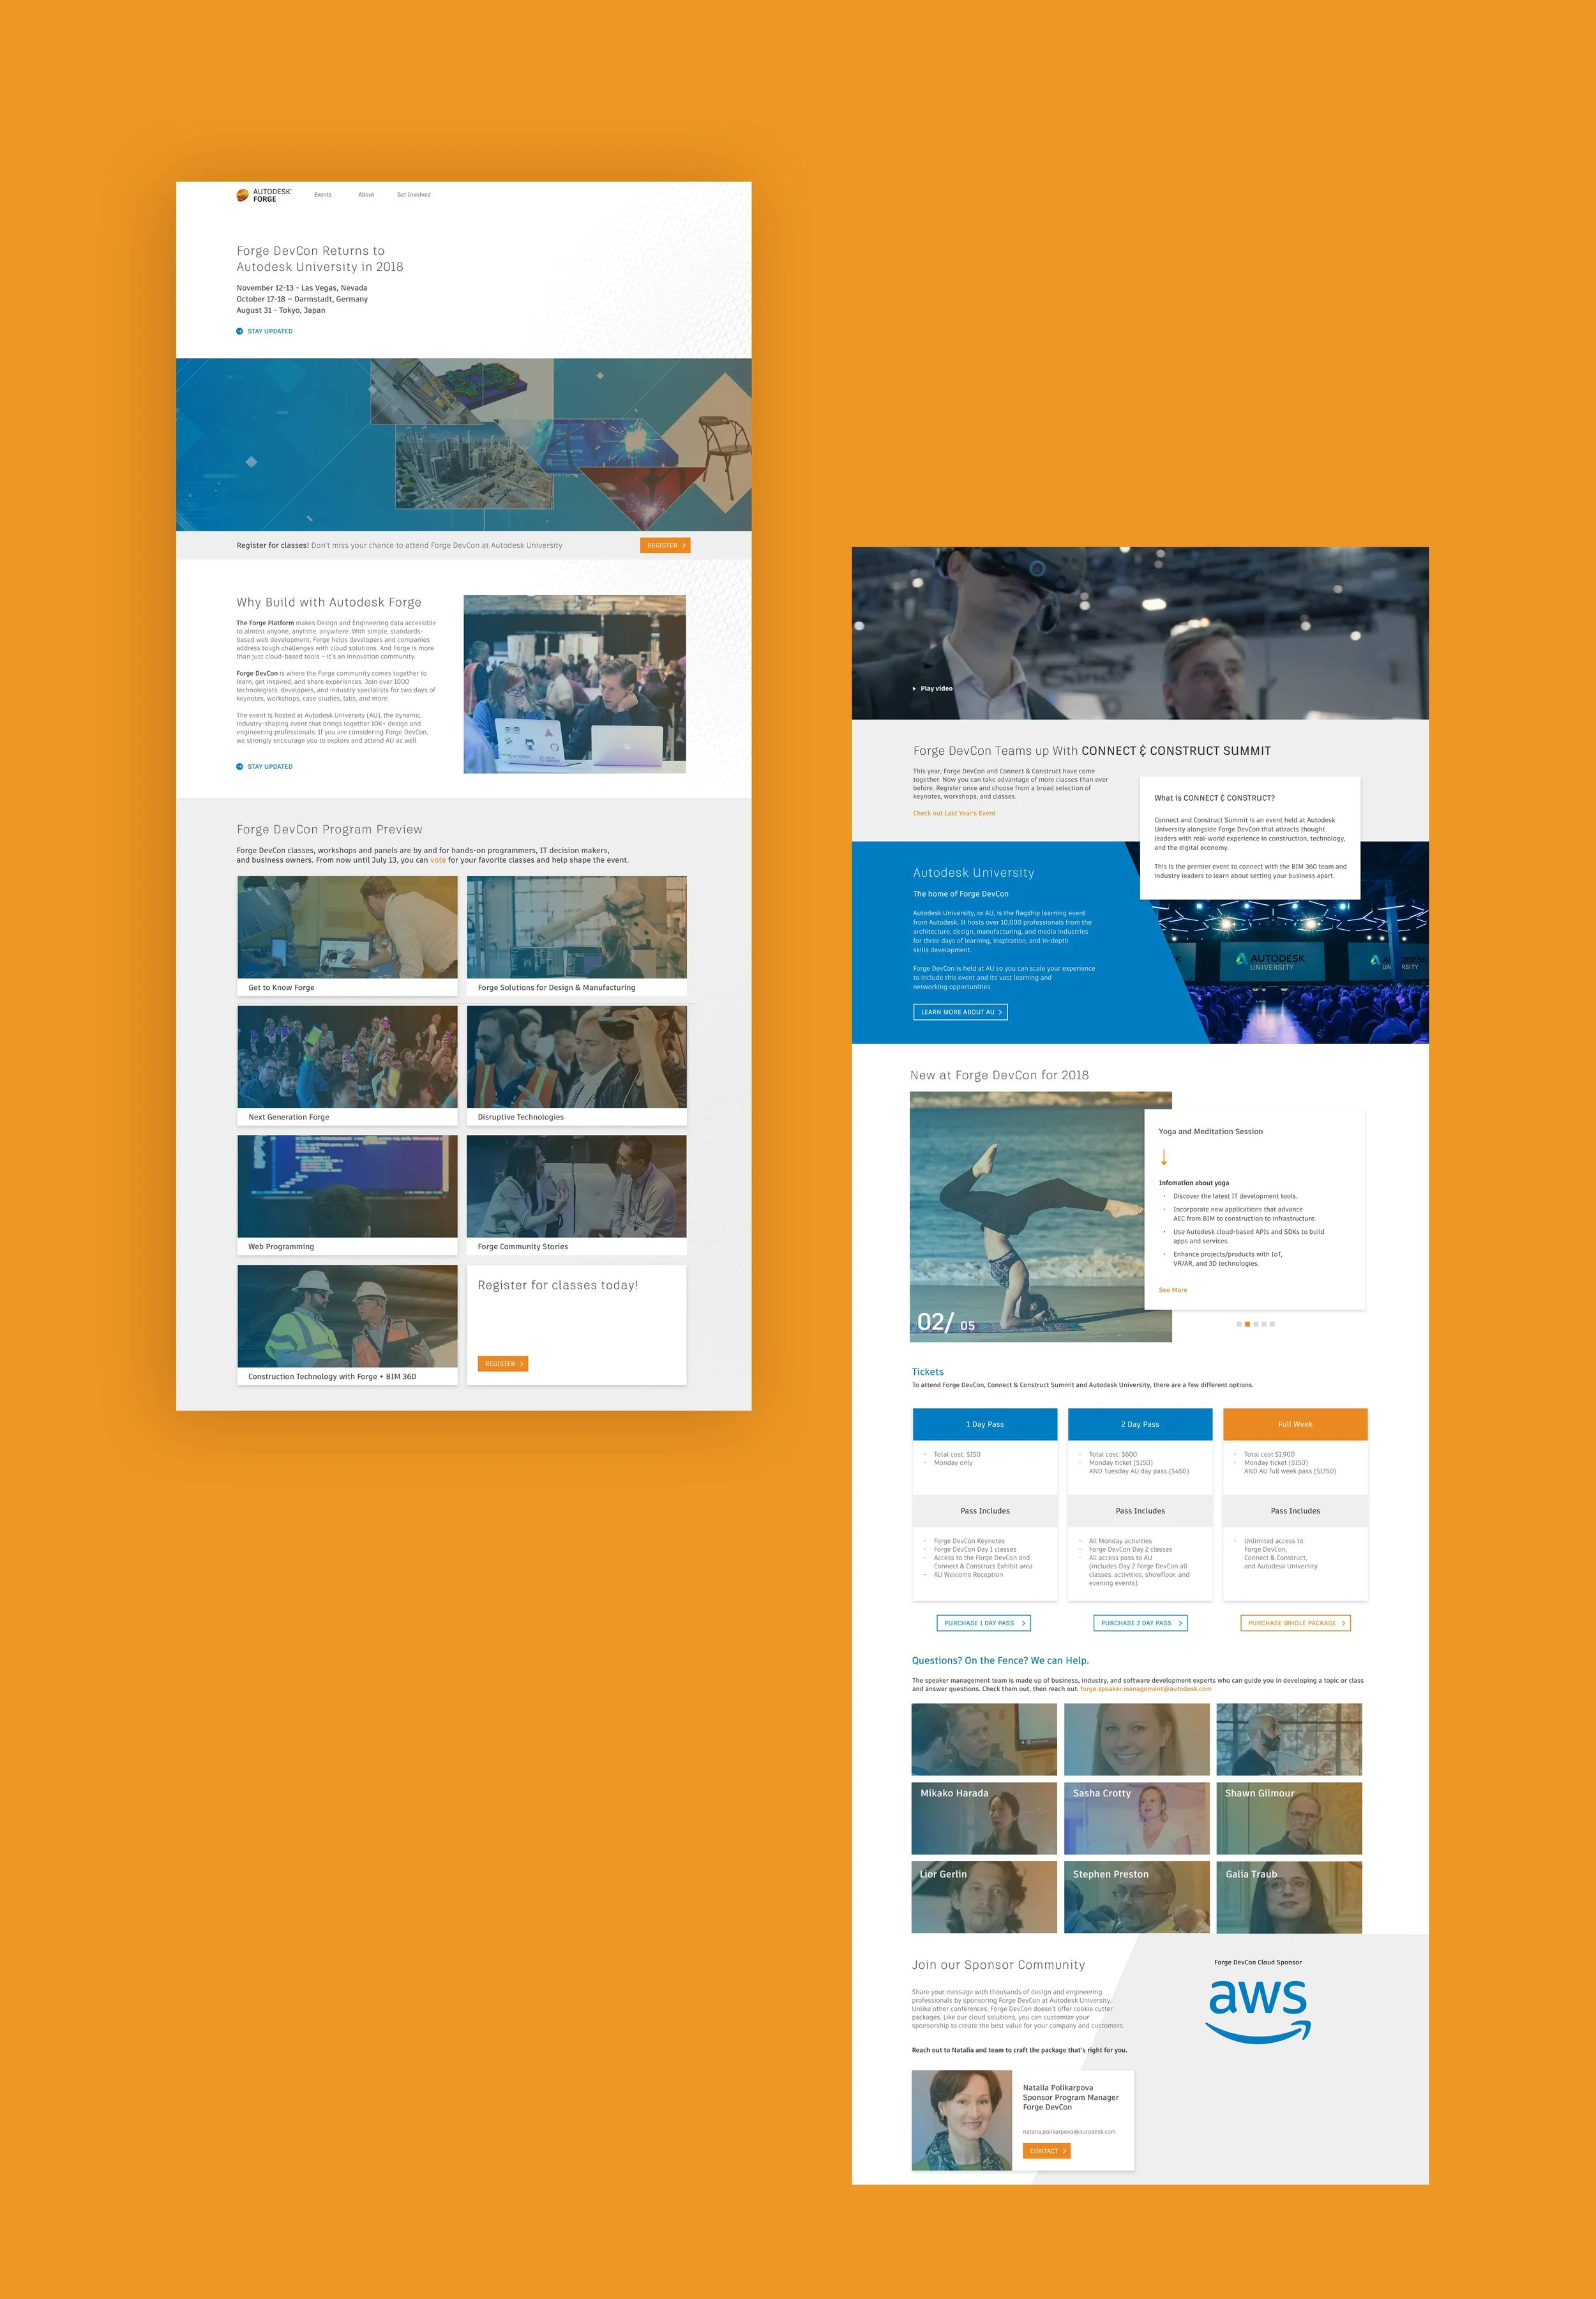The height and width of the screenshot is (2299, 1596).
Task: Click 'New at Forge DevCon for 2018' heading
Action: point(999,1075)
